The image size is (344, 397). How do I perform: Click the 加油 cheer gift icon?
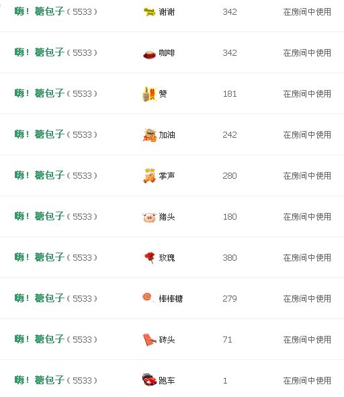tap(149, 135)
